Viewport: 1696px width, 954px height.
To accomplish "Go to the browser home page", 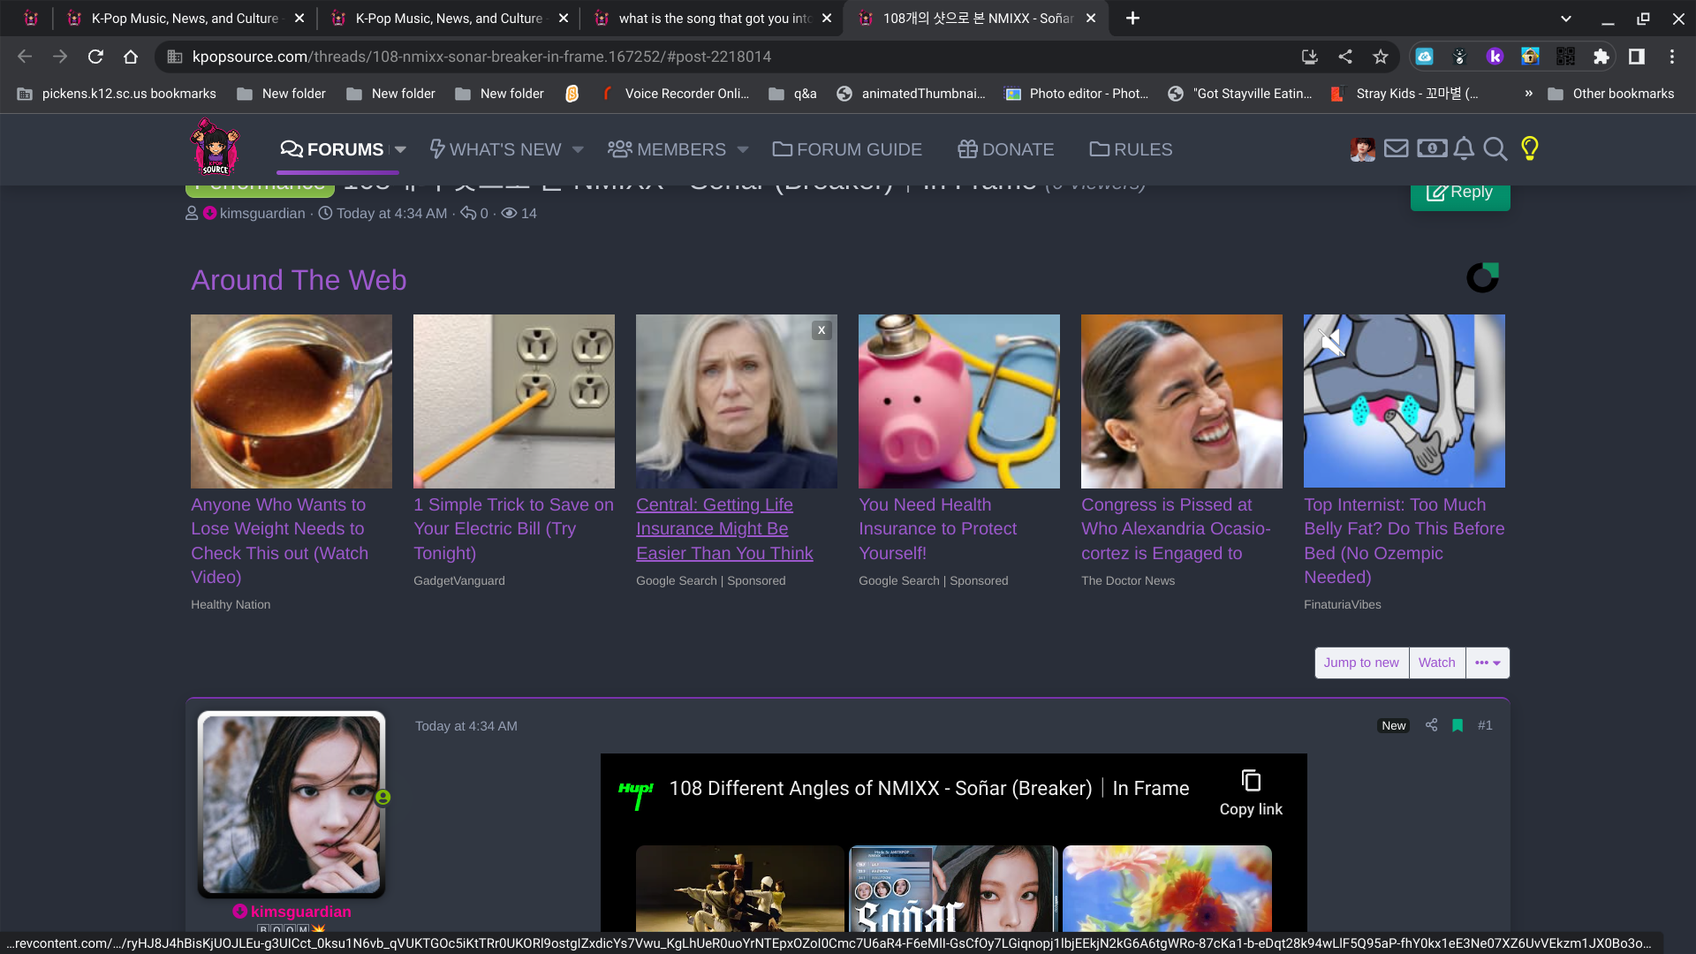I will point(131,57).
